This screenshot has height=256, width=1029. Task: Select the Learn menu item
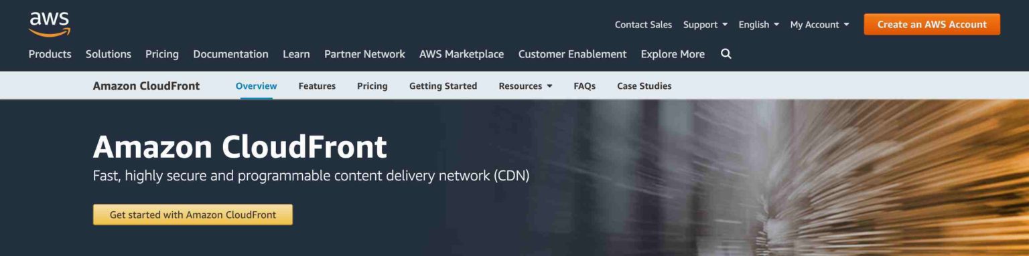pos(296,54)
